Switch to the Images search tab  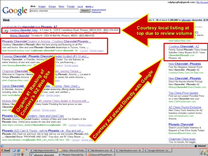pos(42,6)
